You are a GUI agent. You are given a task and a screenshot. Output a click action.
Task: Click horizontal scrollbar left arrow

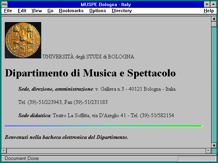(4, 151)
